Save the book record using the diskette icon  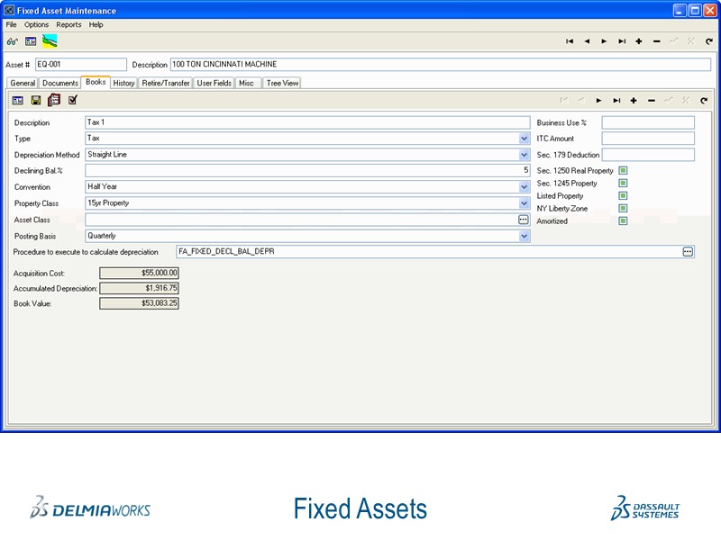click(35, 100)
